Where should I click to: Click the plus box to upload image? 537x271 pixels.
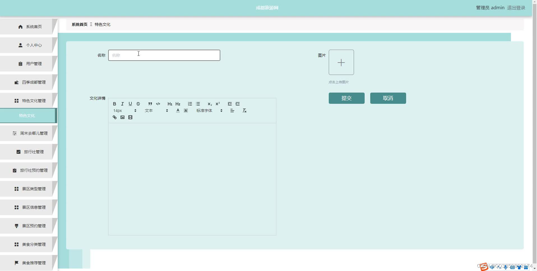[341, 62]
